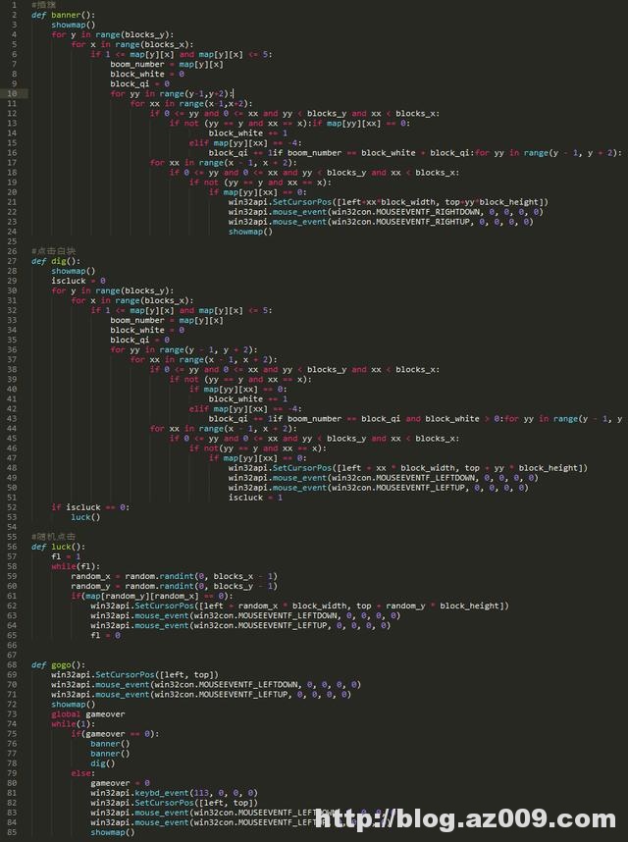Click the 'fl = 1' assignment
628x842 pixels.
coord(66,556)
